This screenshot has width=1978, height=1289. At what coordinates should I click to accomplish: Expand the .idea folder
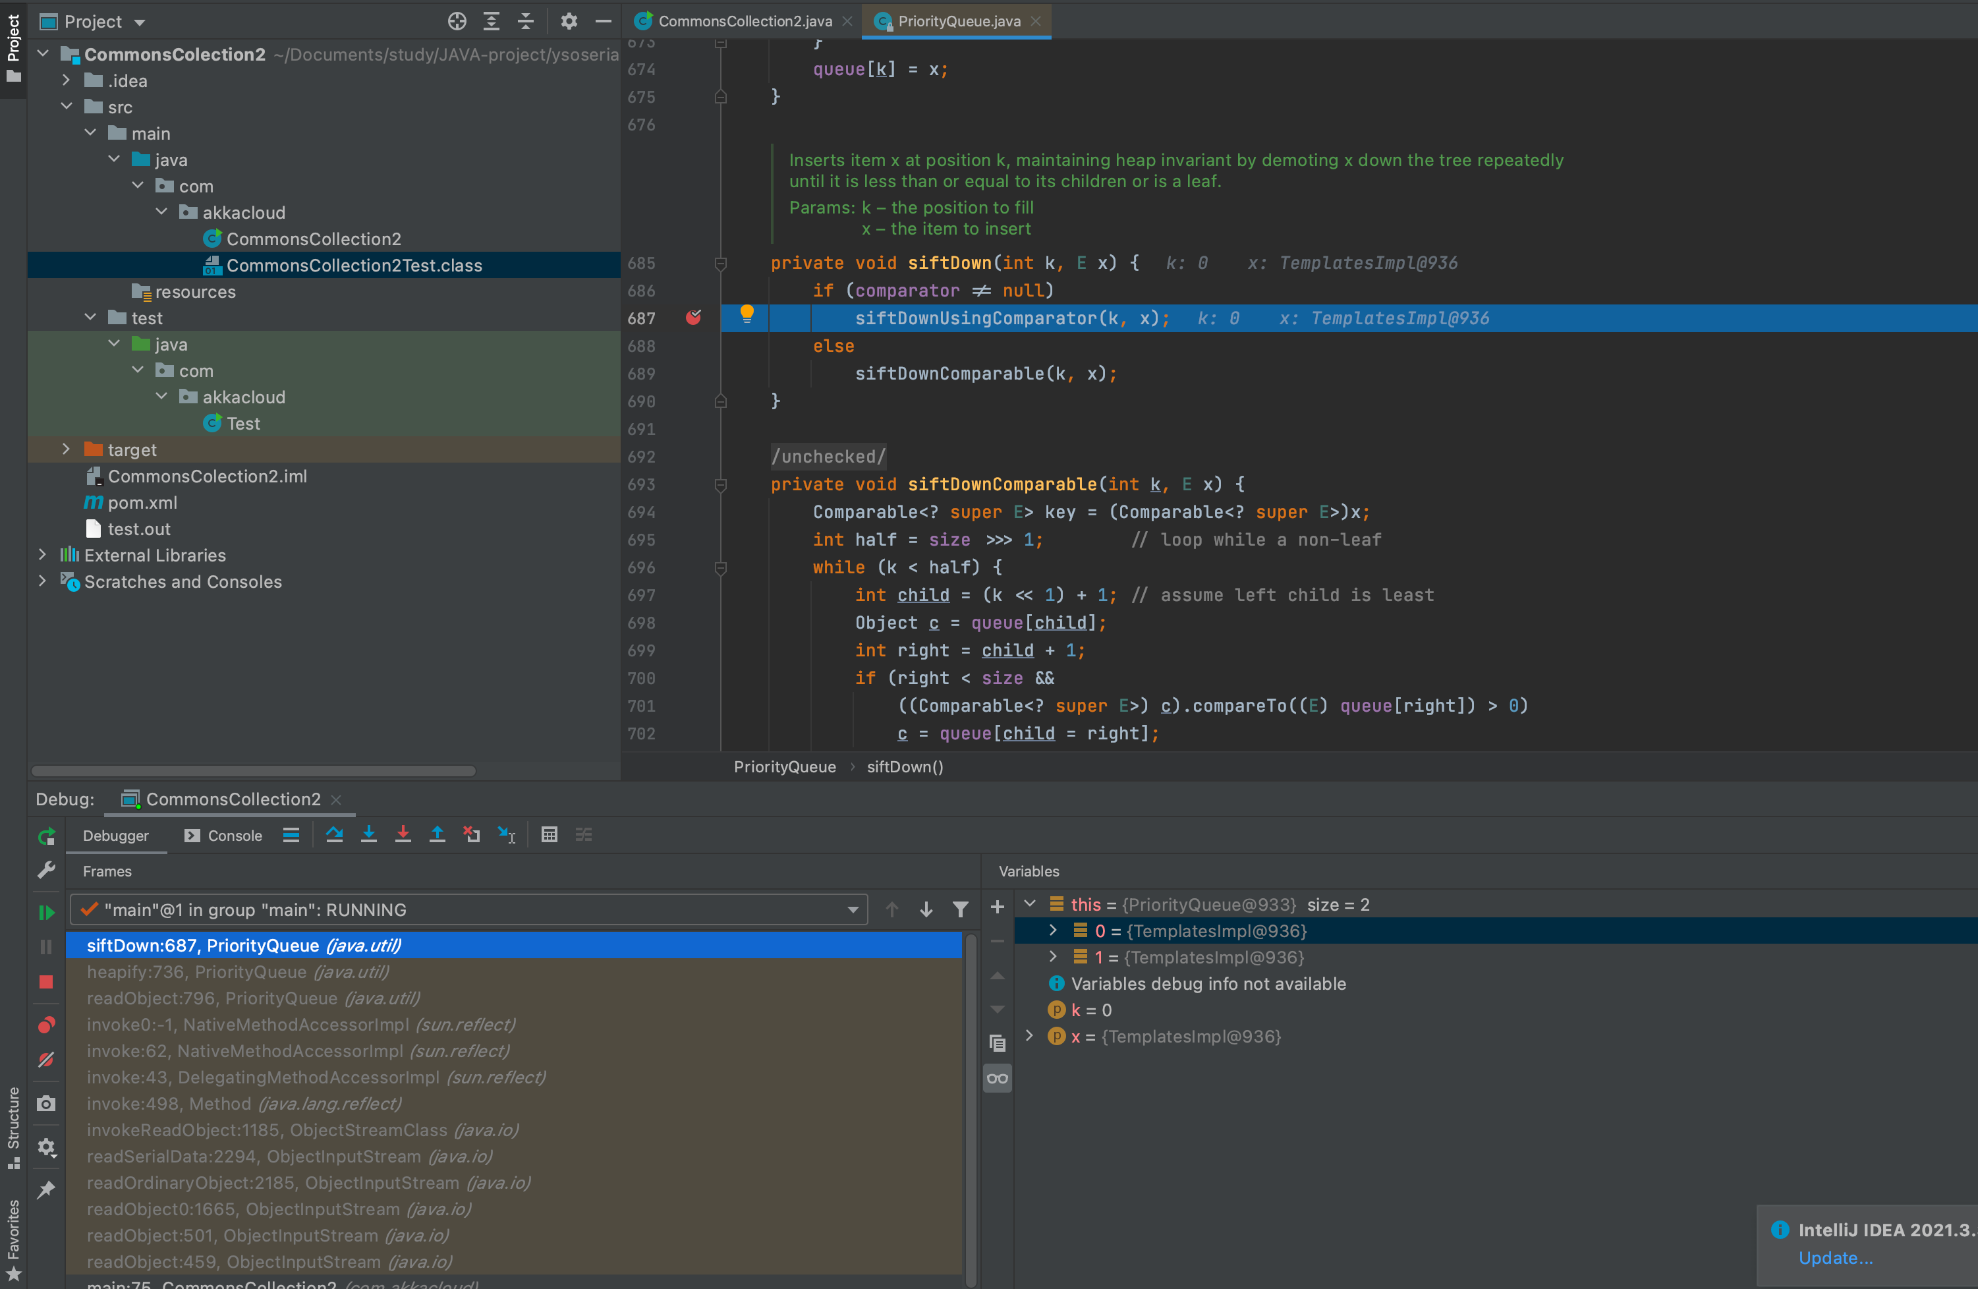(x=67, y=80)
